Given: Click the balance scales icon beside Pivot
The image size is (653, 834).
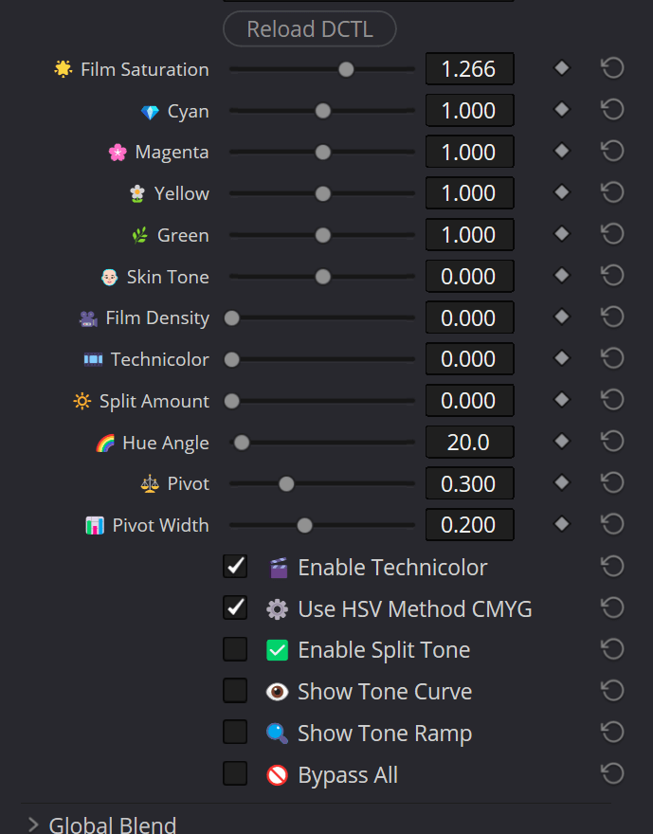Looking at the screenshot, I should click(149, 482).
